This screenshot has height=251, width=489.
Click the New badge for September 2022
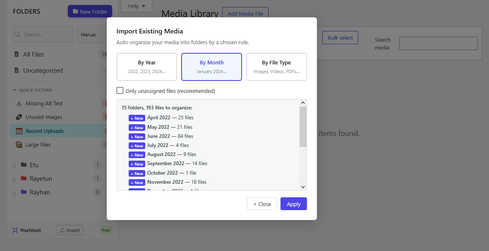137,164
